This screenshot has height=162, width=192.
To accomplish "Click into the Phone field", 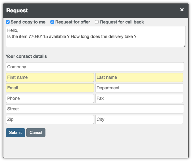I will coord(50,98).
